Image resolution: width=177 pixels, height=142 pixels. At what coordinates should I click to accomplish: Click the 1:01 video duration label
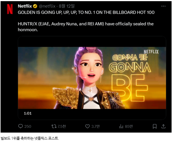click(x=28, y=113)
